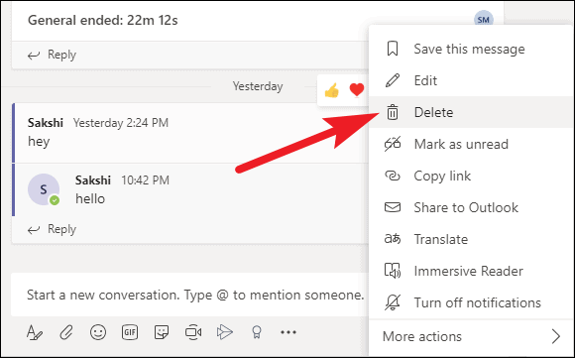Choose Save this message
Image resolution: width=575 pixels, height=358 pixels.
point(472,49)
